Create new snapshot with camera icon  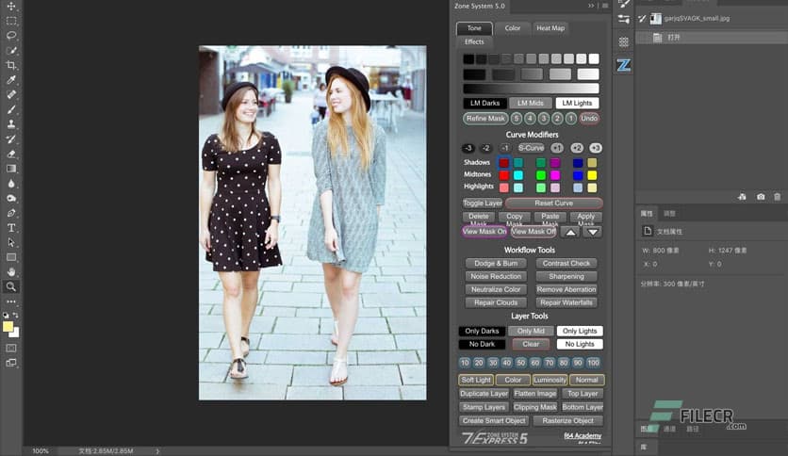(x=761, y=197)
